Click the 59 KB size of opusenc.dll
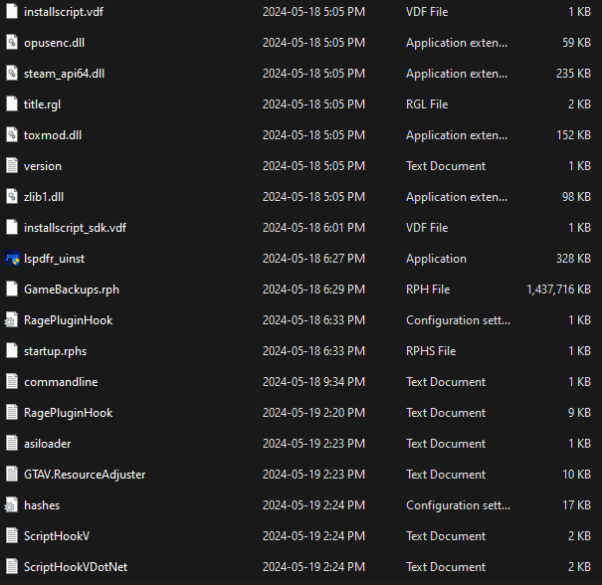This screenshot has height=585, width=602. [577, 43]
